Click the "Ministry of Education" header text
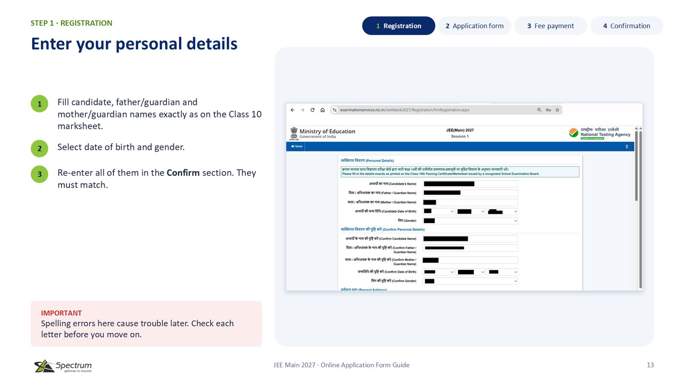 [x=328, y=131]
